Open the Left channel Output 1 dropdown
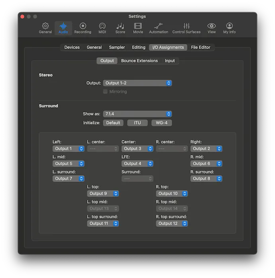 [x=68, y=149]
